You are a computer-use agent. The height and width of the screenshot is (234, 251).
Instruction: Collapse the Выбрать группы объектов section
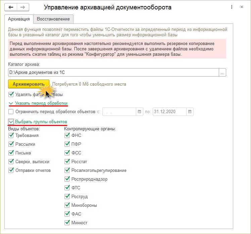coord(38,122)
